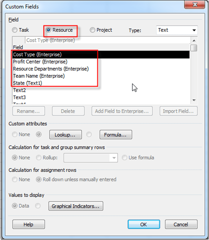Choose the Project radio button

point(92,30)
